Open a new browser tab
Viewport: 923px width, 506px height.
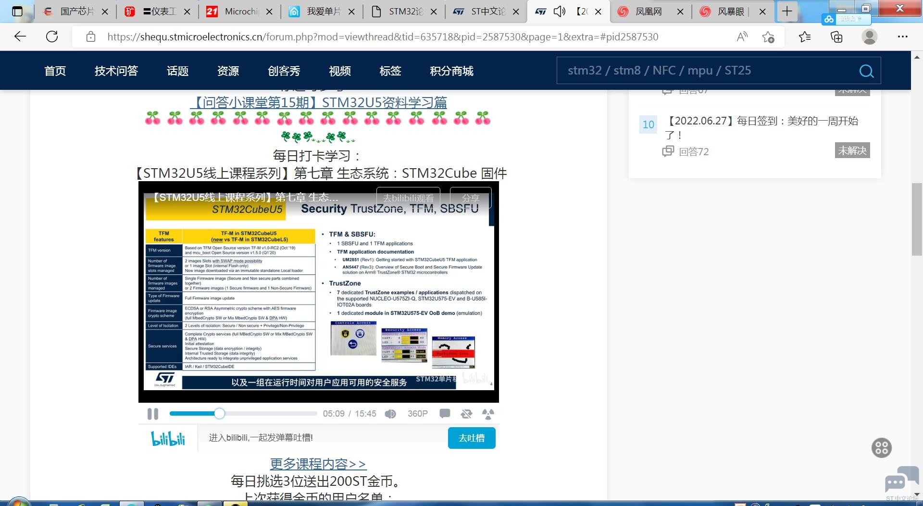pos(787,12)
